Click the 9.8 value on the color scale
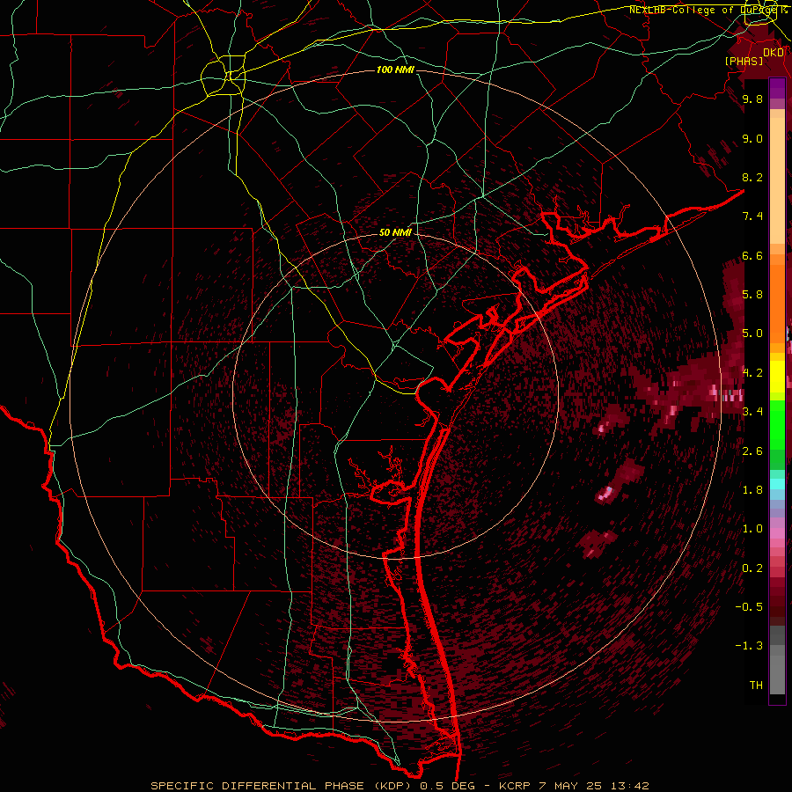 (x=752, y=99)
